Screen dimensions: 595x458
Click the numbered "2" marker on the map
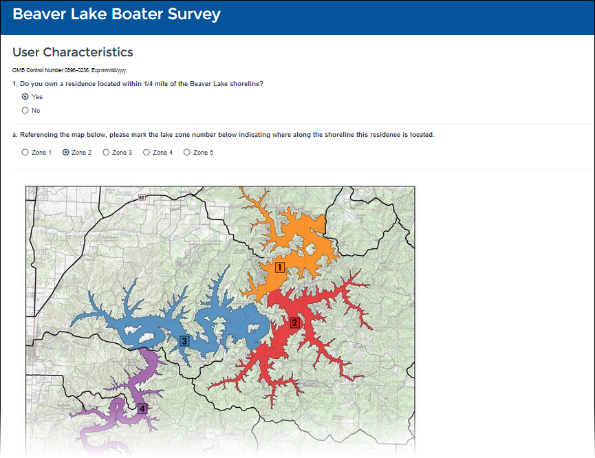coord(294,323)
